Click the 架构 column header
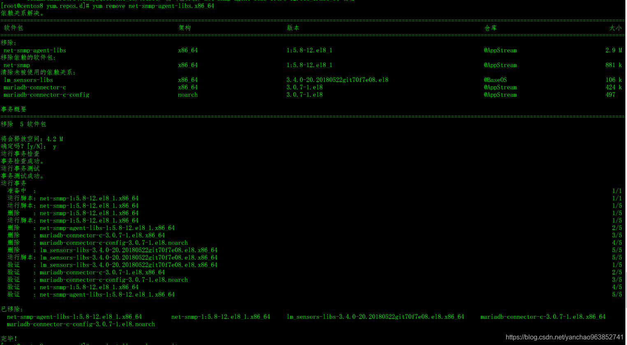 pos(185,28)
